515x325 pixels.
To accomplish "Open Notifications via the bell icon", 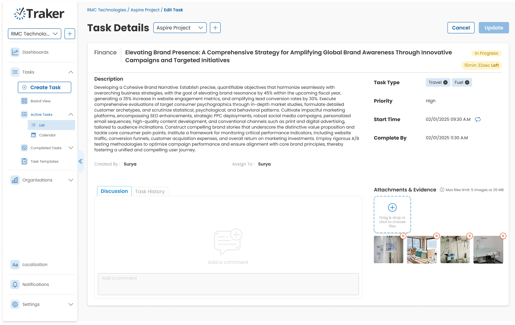I will (15, 285).
